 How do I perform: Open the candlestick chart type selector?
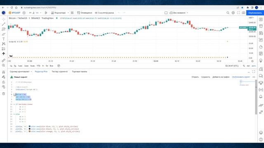(46, 13)
